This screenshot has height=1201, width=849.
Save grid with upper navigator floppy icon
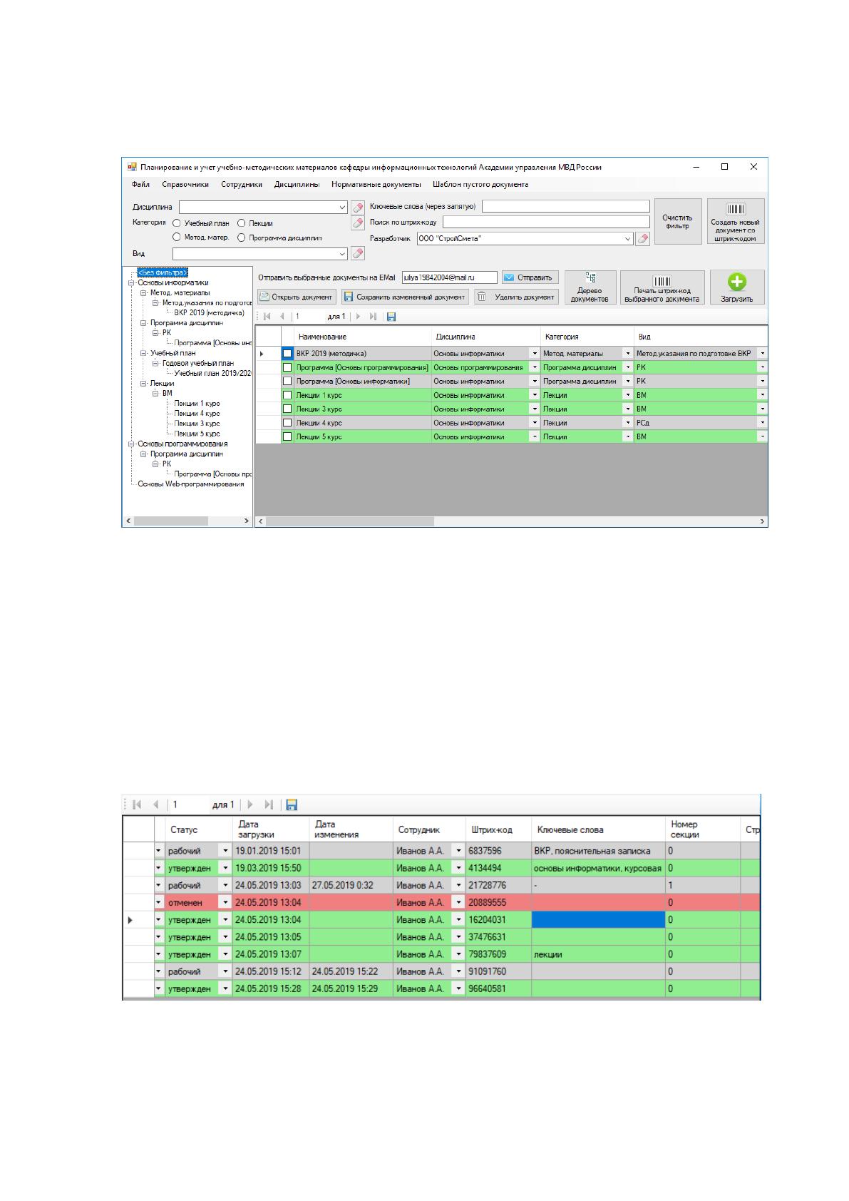391,316
